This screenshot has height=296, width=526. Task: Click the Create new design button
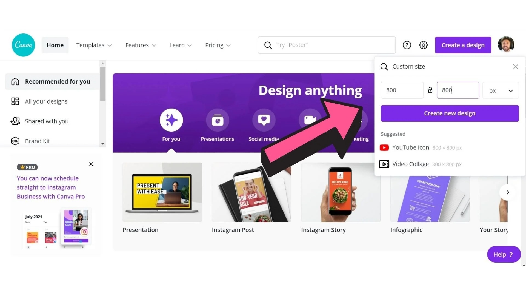[450, 113]
